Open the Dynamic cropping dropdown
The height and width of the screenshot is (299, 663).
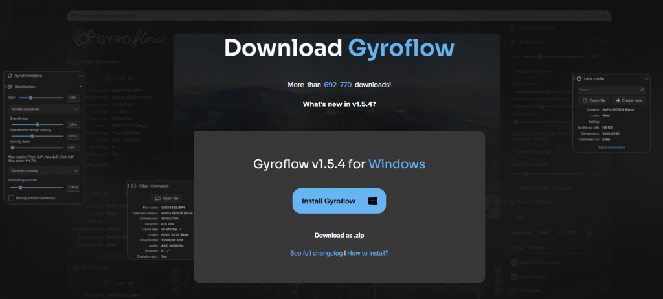pyautogui.click(x=44, y=170)
